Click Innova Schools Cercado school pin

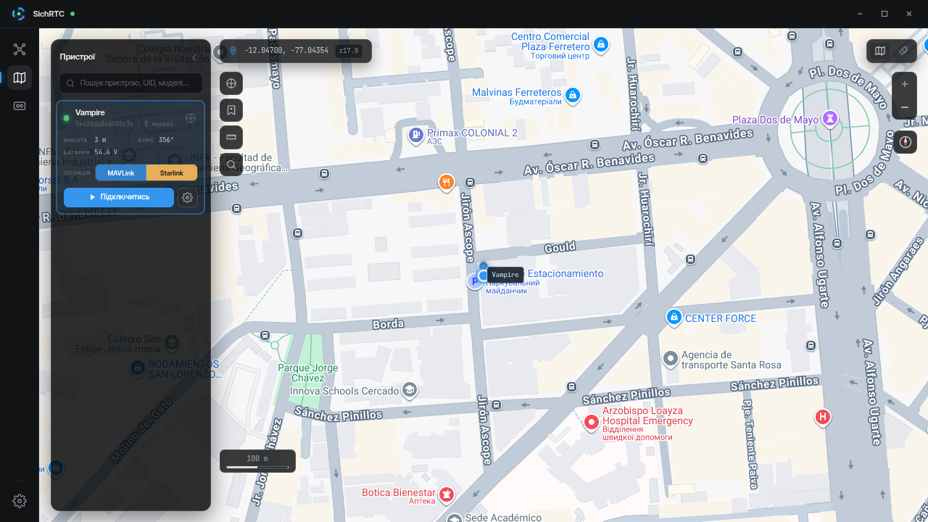[x=410, y=390]
